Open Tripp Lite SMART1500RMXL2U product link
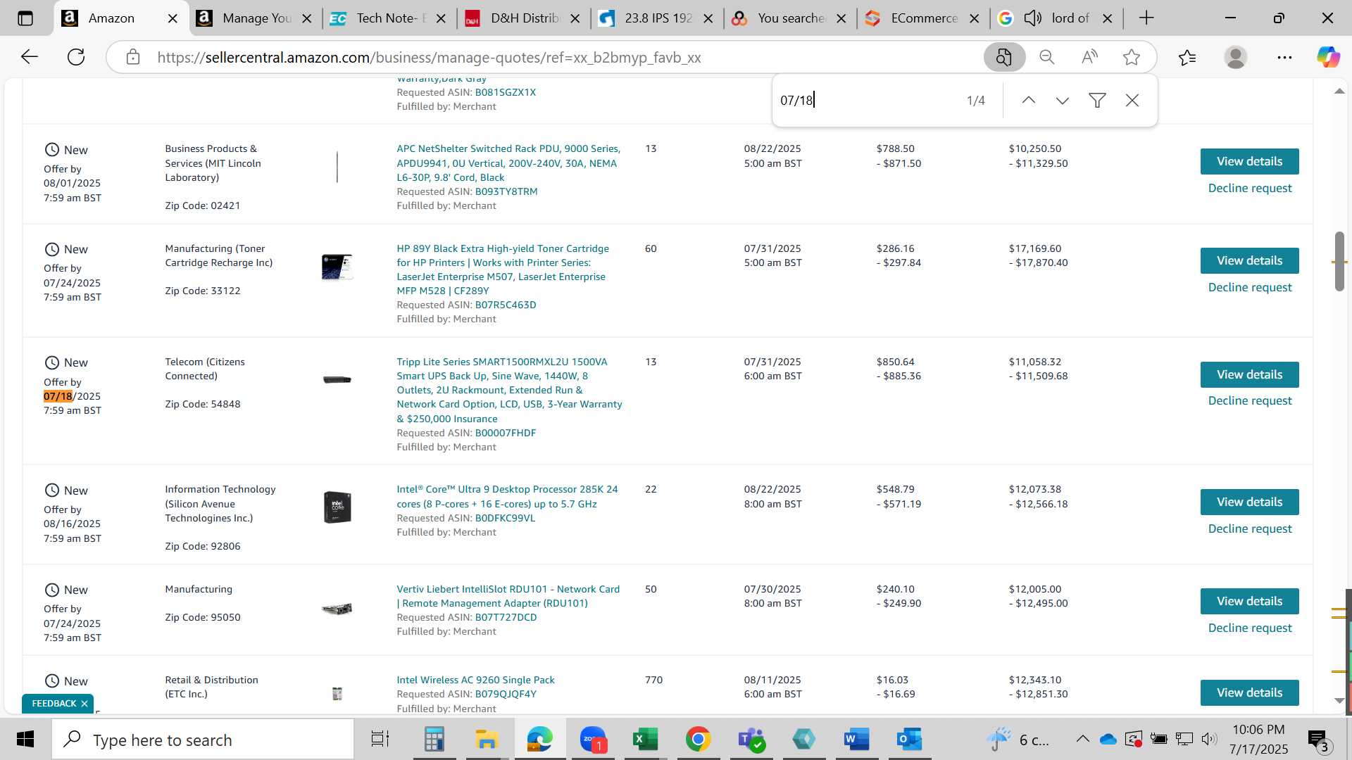Image resolution: width=1352 pixels, height=760 pixels. (509, 391)
